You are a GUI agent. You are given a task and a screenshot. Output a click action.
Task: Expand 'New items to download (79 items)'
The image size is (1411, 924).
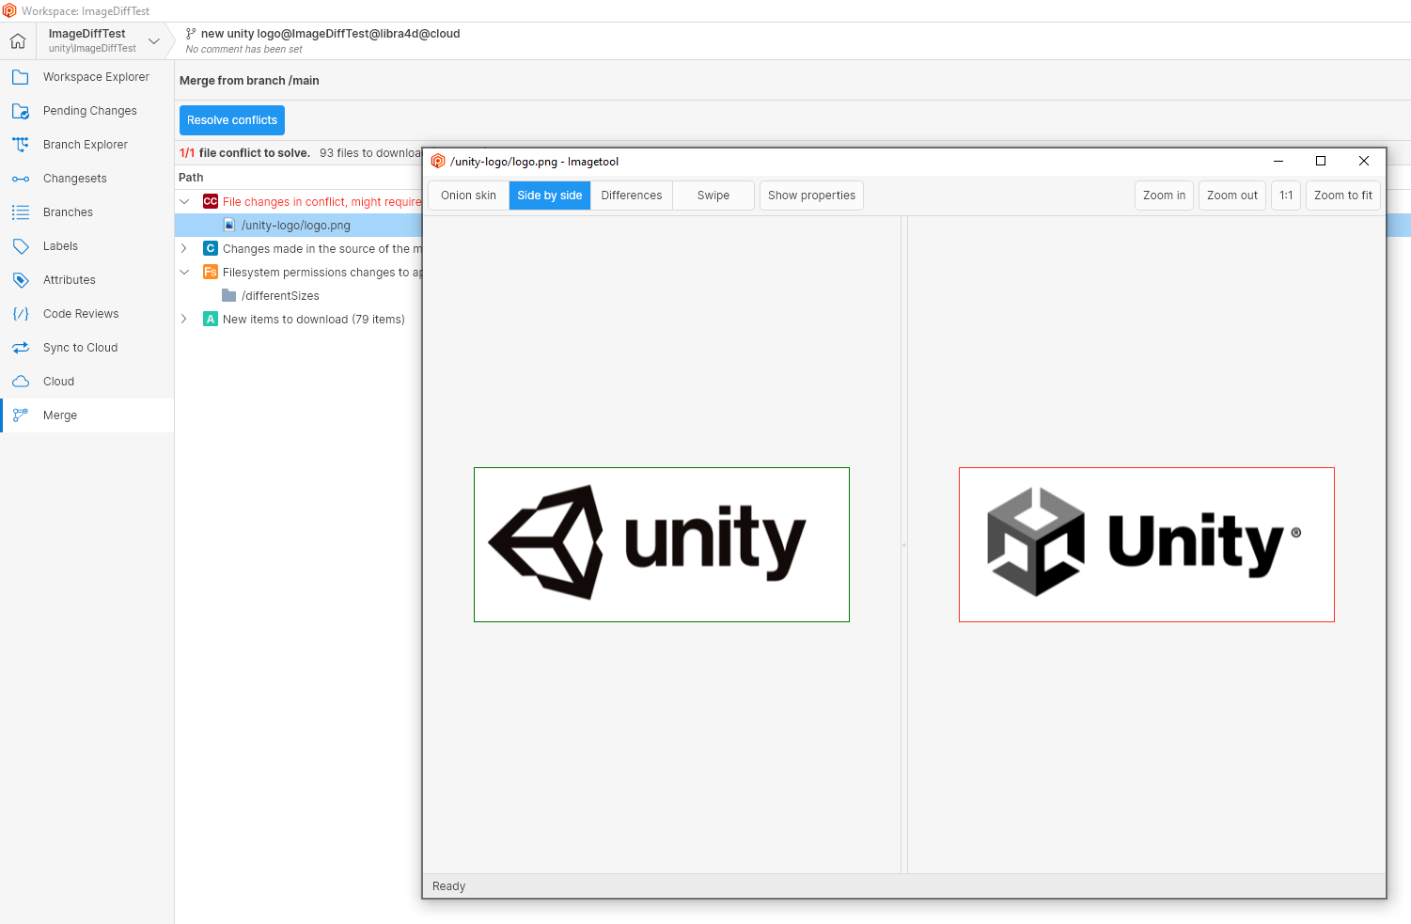tap(184, 319)
